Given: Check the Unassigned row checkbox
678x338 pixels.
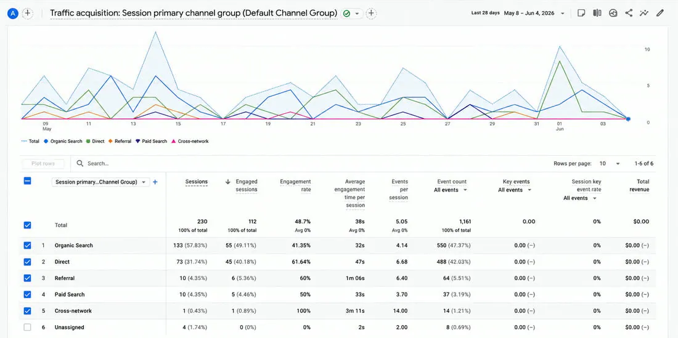Looking at the screenshot, I should pyautogui.click(x=27, y=327).
